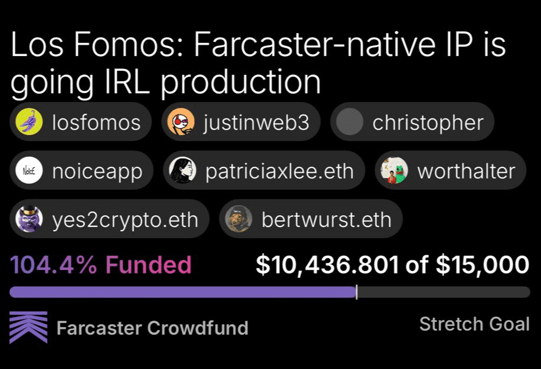Click yes2crypto.eth's purple cat avatar
This screenshot has height=369, width=541.
click(x=29, y=219)
